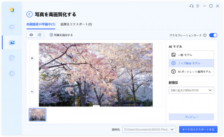The image size is (224, 137).
Task: Select the cherry blossom thumbnail
Action: 38,115
